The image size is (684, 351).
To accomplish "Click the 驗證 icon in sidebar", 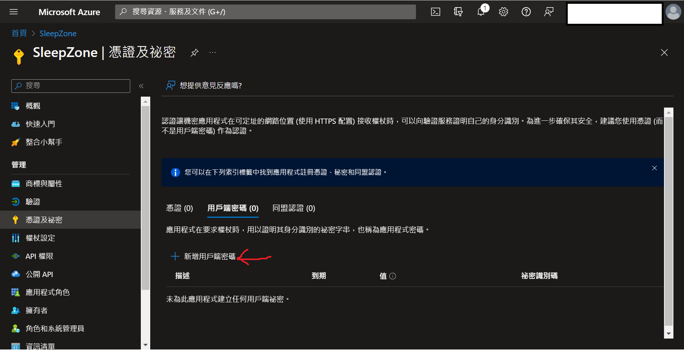I will pyautogui.click(x=15, y=202).
